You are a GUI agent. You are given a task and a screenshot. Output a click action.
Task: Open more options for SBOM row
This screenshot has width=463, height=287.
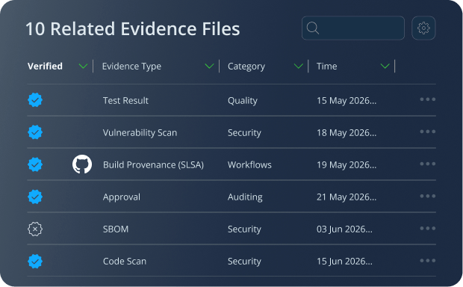[428, 228]
